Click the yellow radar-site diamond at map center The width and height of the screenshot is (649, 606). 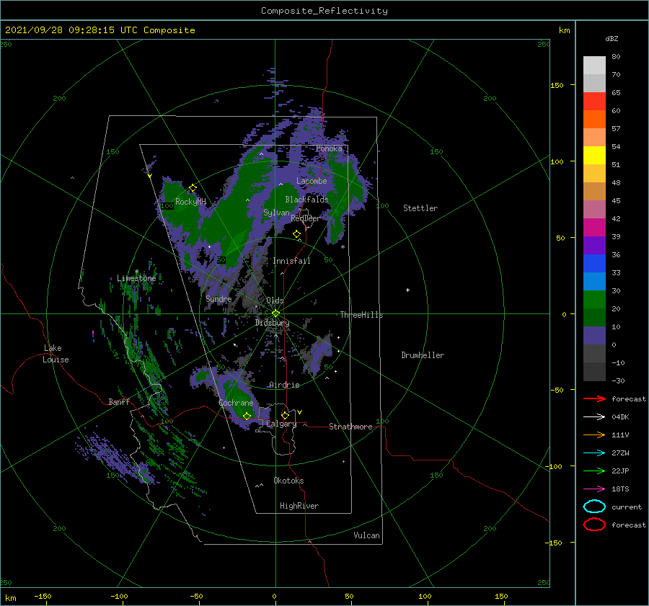point(275,313)
